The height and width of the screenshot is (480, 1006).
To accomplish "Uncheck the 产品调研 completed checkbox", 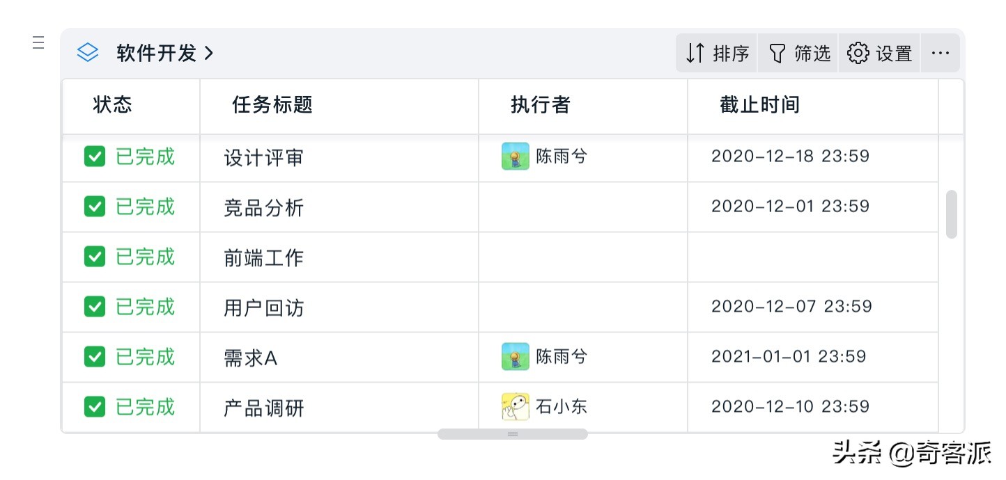I will pyautogui.click(x=95, y=407).
